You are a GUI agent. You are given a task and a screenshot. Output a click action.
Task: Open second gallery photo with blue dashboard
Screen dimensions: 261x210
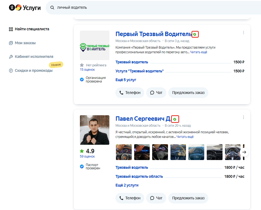[x=142, y=152]
